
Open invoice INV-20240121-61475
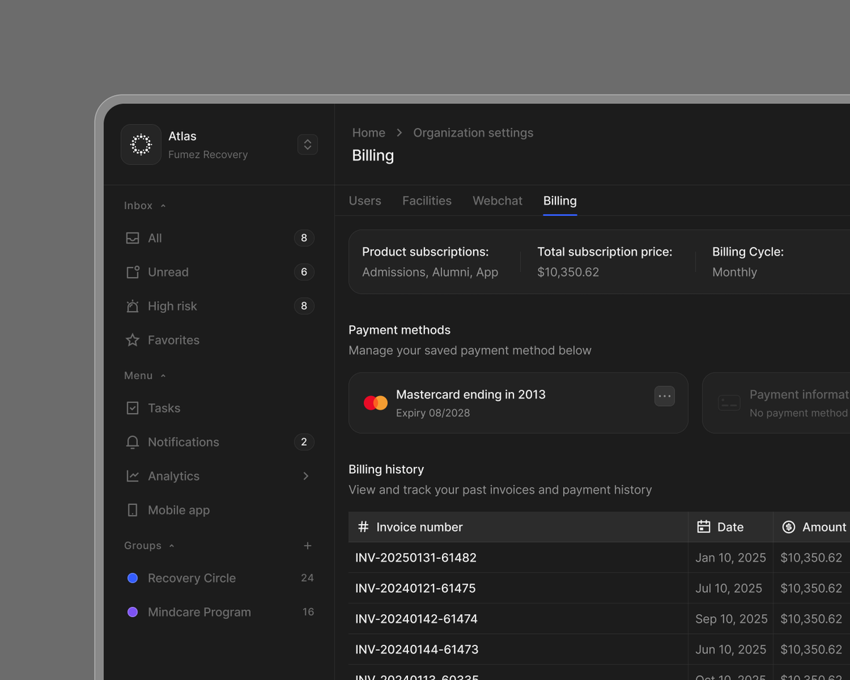point(415,588)
